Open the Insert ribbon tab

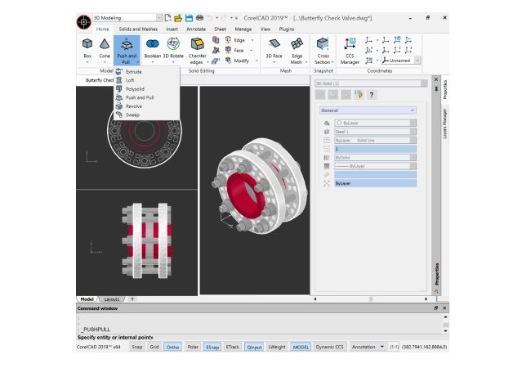172,29
